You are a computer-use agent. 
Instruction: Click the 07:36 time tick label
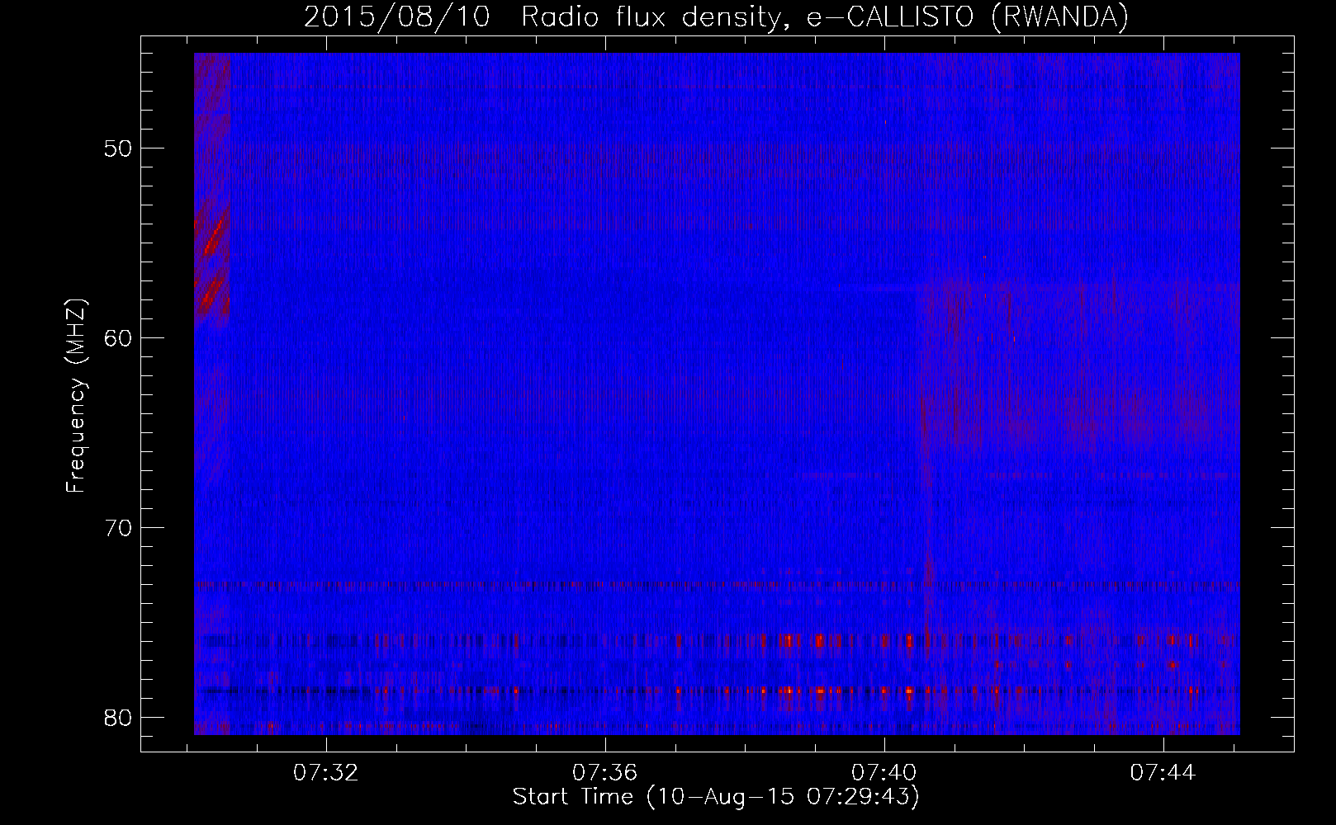[x=605, y=773]
